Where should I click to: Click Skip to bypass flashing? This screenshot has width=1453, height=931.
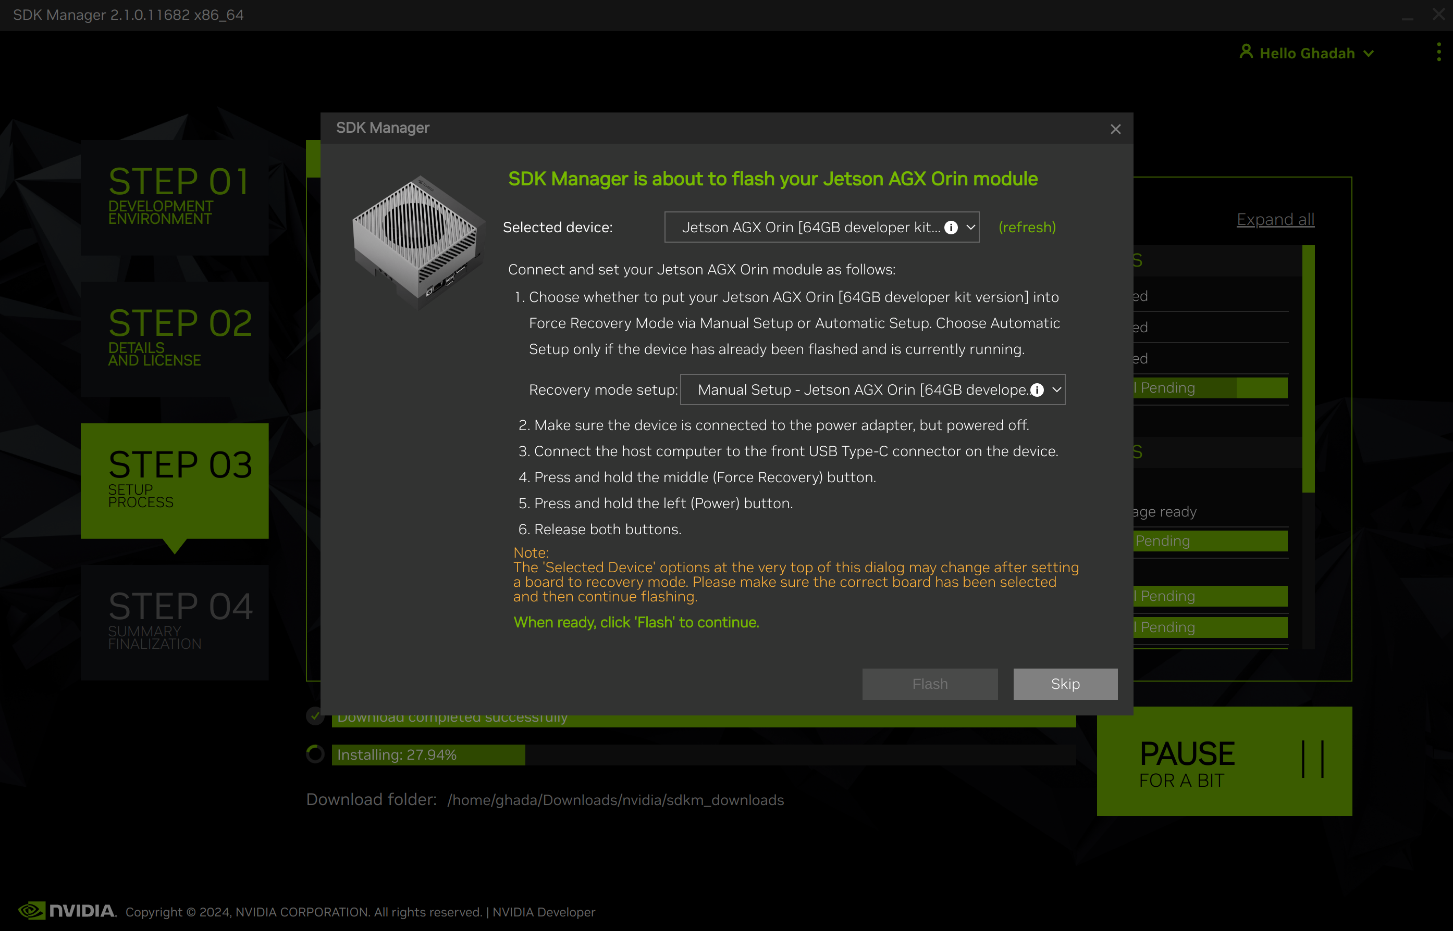[x=1065, y=684]
